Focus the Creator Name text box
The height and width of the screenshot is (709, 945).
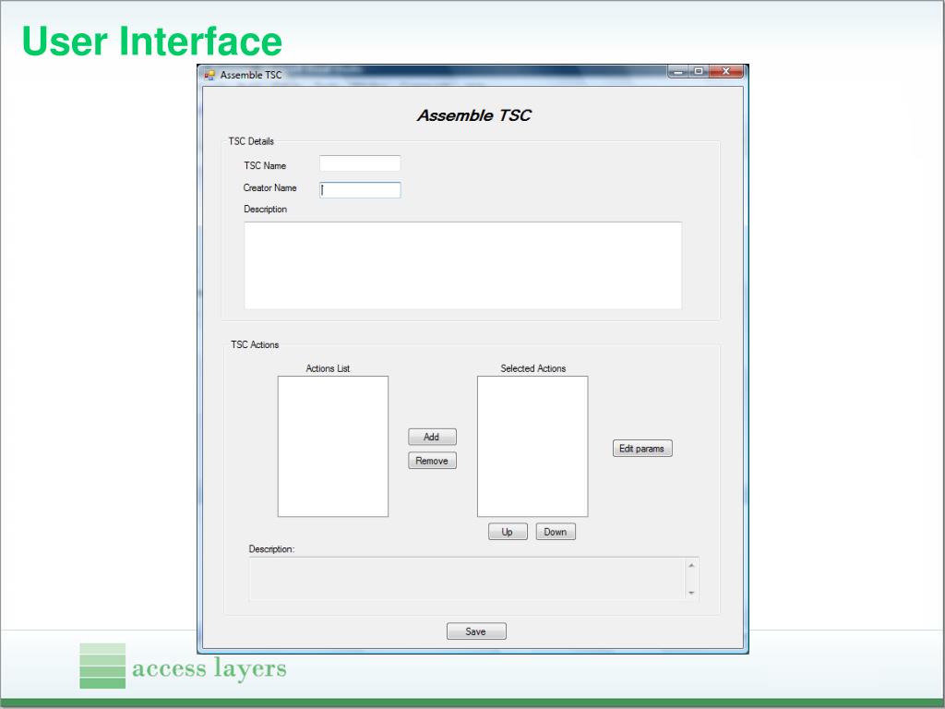[x=360, y=190]
